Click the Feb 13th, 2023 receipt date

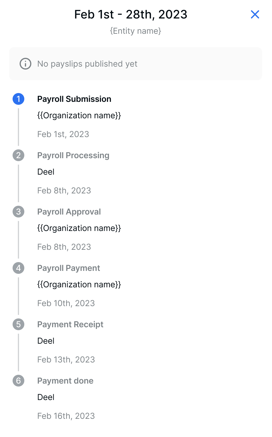point(66,360)
